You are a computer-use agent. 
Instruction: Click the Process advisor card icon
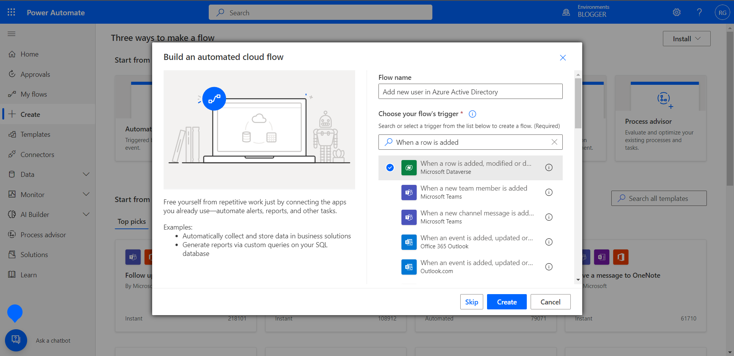pos(665,100)
